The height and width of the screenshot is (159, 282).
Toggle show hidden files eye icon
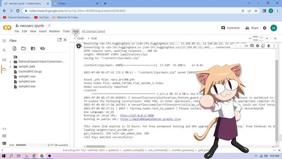tap(42, 49)
